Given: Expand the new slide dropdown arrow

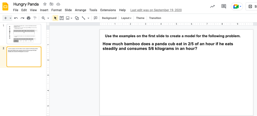Looking at the screenshot, I should pyautogui.click(x=10, y=18).
